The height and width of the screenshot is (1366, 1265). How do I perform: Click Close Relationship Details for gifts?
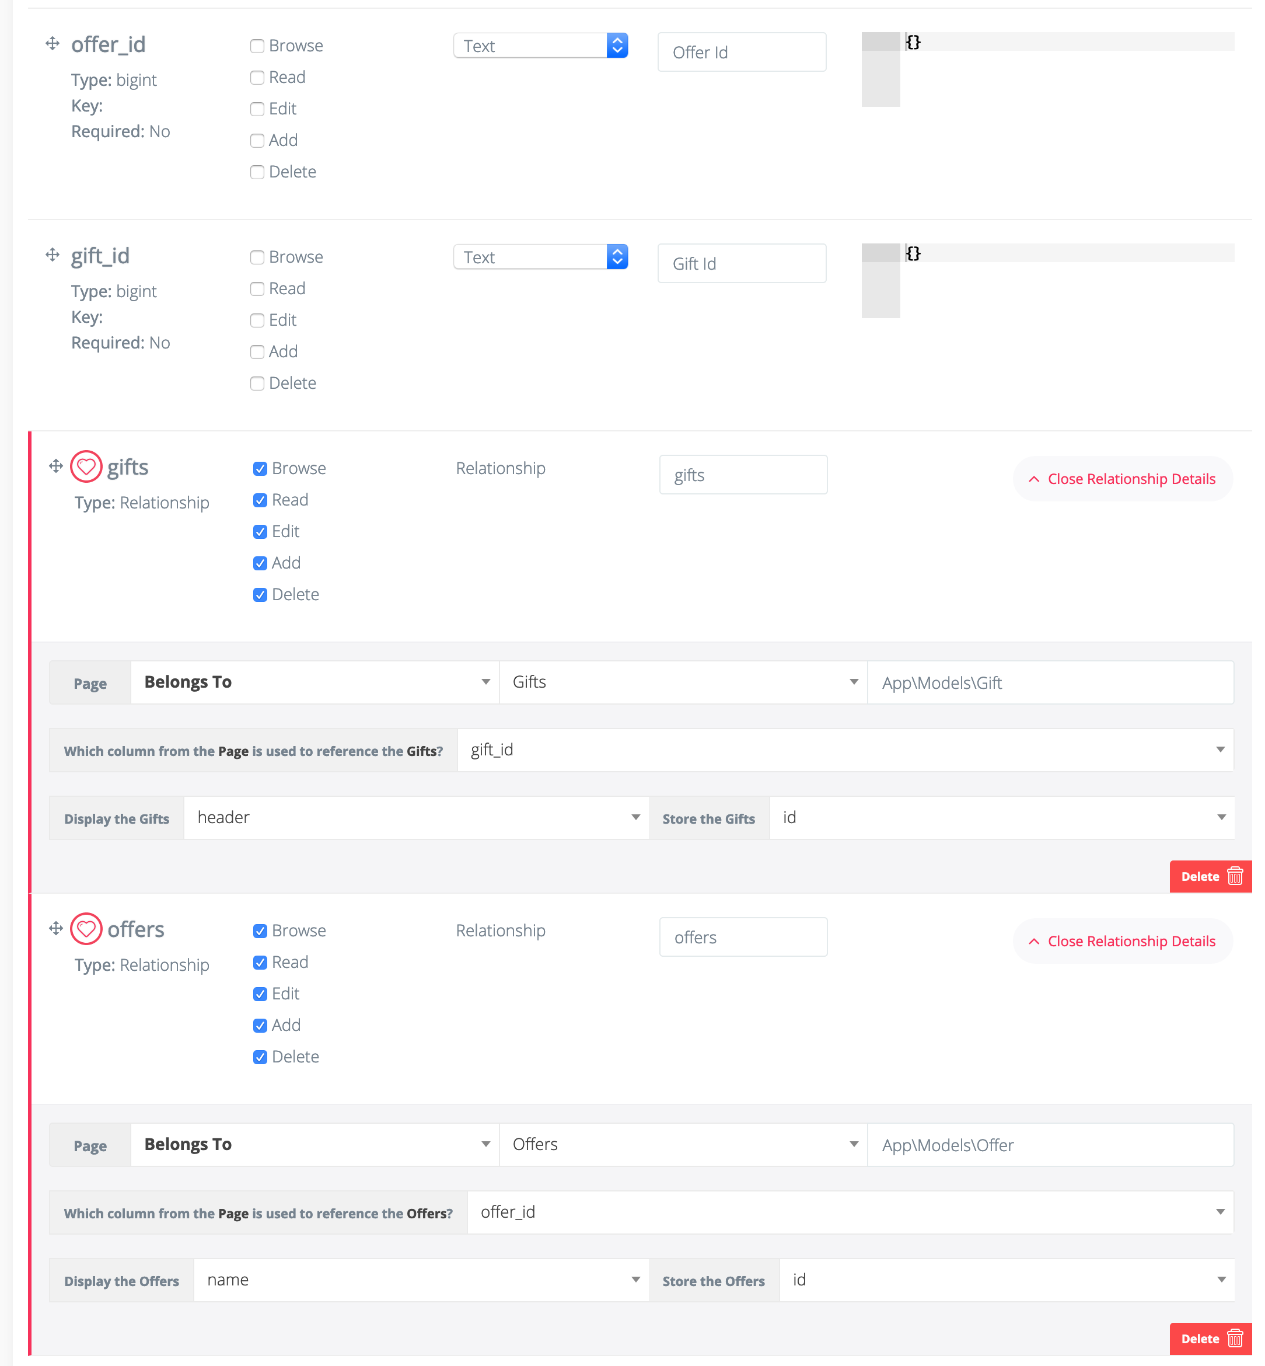click(1123, 479)
